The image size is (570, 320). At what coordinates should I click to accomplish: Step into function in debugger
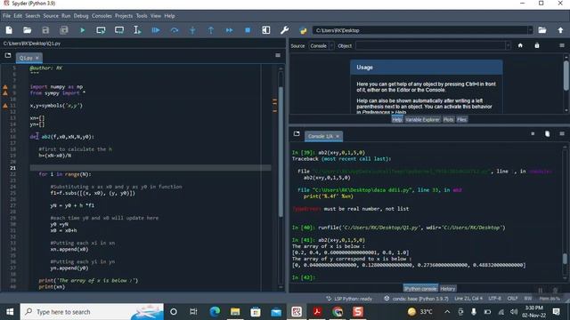click(192, 30)
